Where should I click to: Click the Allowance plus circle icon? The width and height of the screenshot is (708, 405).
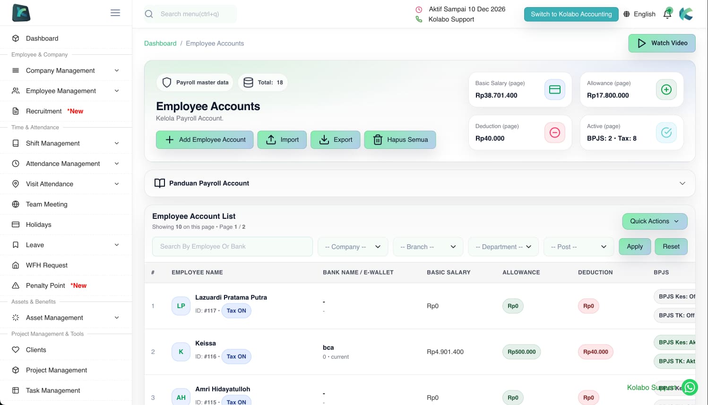click(x=666, y=90)
